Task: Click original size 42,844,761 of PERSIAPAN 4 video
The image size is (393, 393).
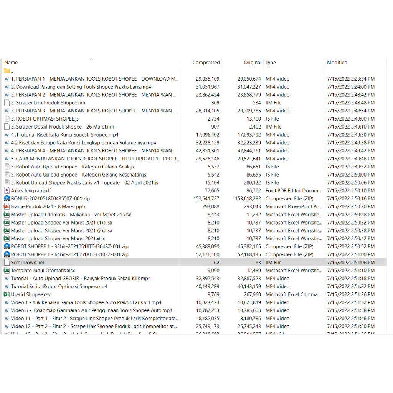Action: 249,150
